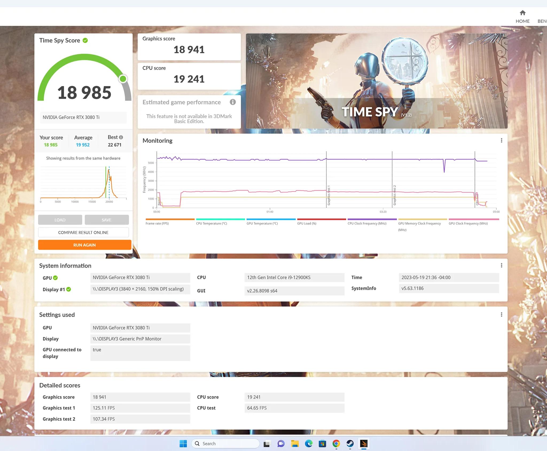
Task: Click COMPARE RESULT ONLINE button
Action: point(83,232)
